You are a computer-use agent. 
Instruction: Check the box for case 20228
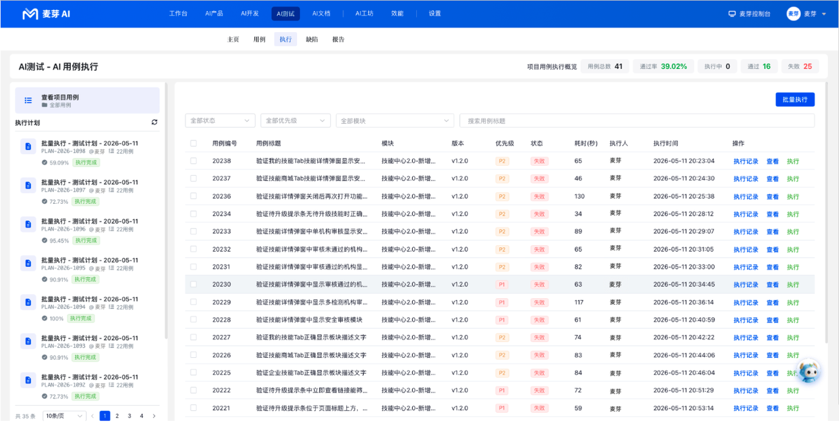193,320
